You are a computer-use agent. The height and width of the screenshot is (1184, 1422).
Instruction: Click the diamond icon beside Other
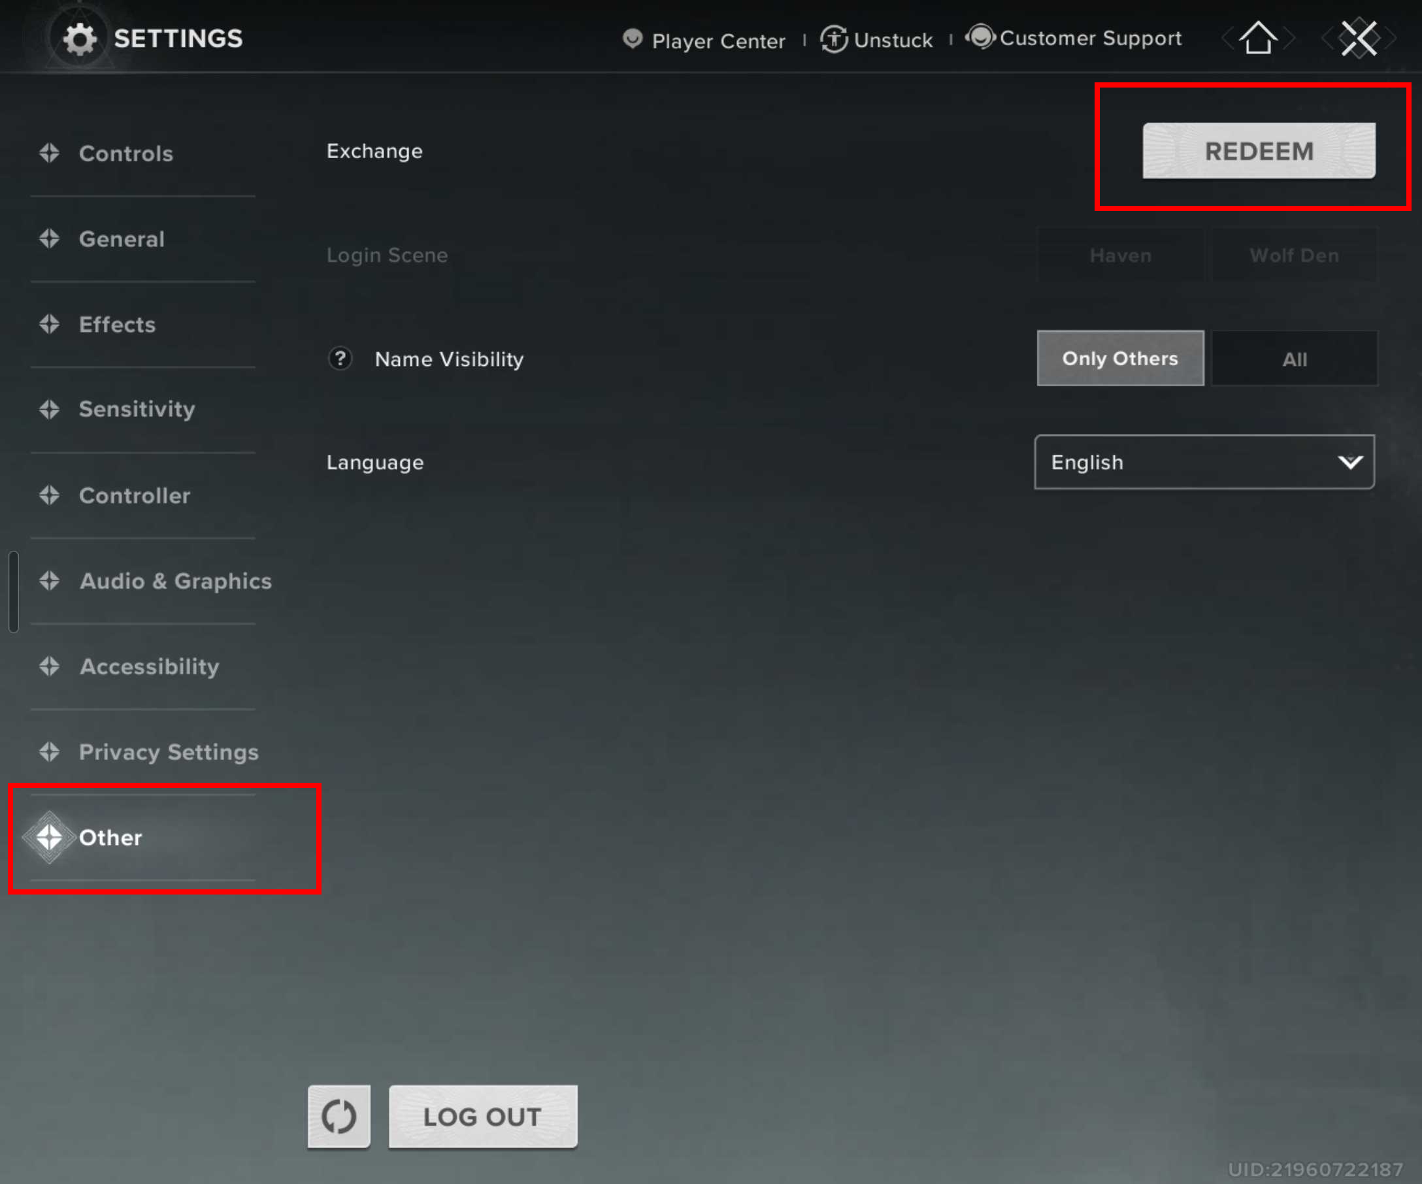pyautogui.click(x=48, y=837)
